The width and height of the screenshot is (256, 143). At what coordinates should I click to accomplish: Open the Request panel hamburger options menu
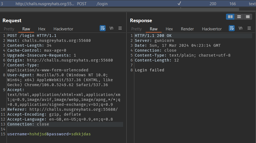[x=120, y=28]
